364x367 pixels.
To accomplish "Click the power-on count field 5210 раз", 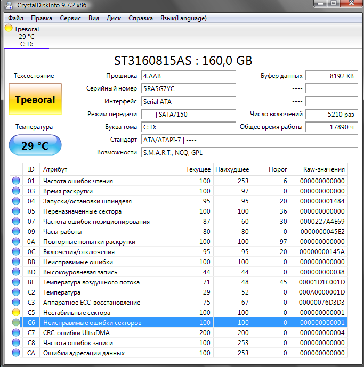I will pos(331,115).
